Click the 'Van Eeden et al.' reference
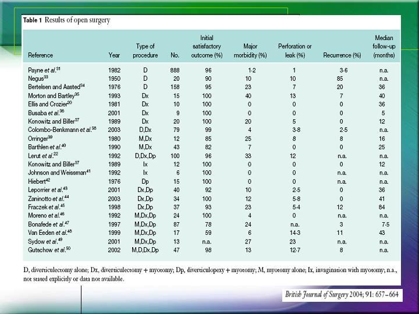The image size is (419, 314). pyautogui.click(x=49, y=233)
